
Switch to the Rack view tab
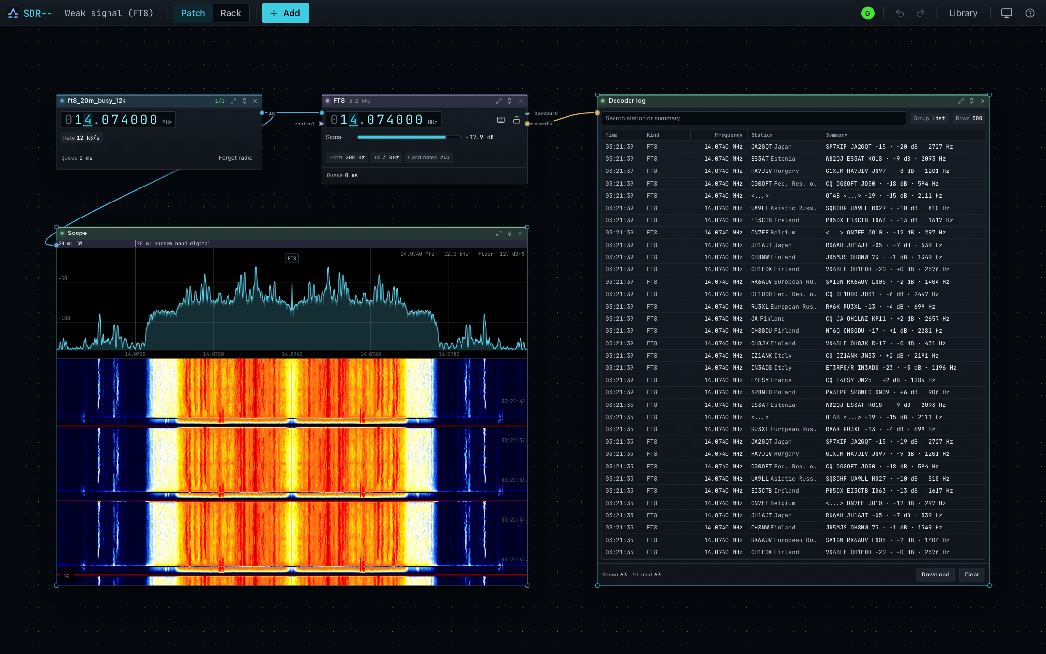[x=231, y=13]
